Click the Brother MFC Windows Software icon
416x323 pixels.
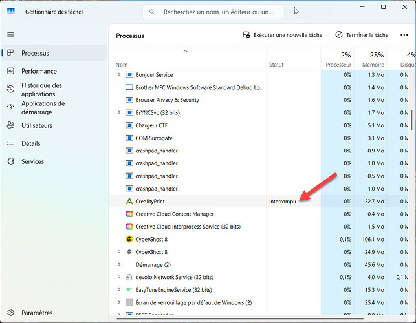coord(129,87)
